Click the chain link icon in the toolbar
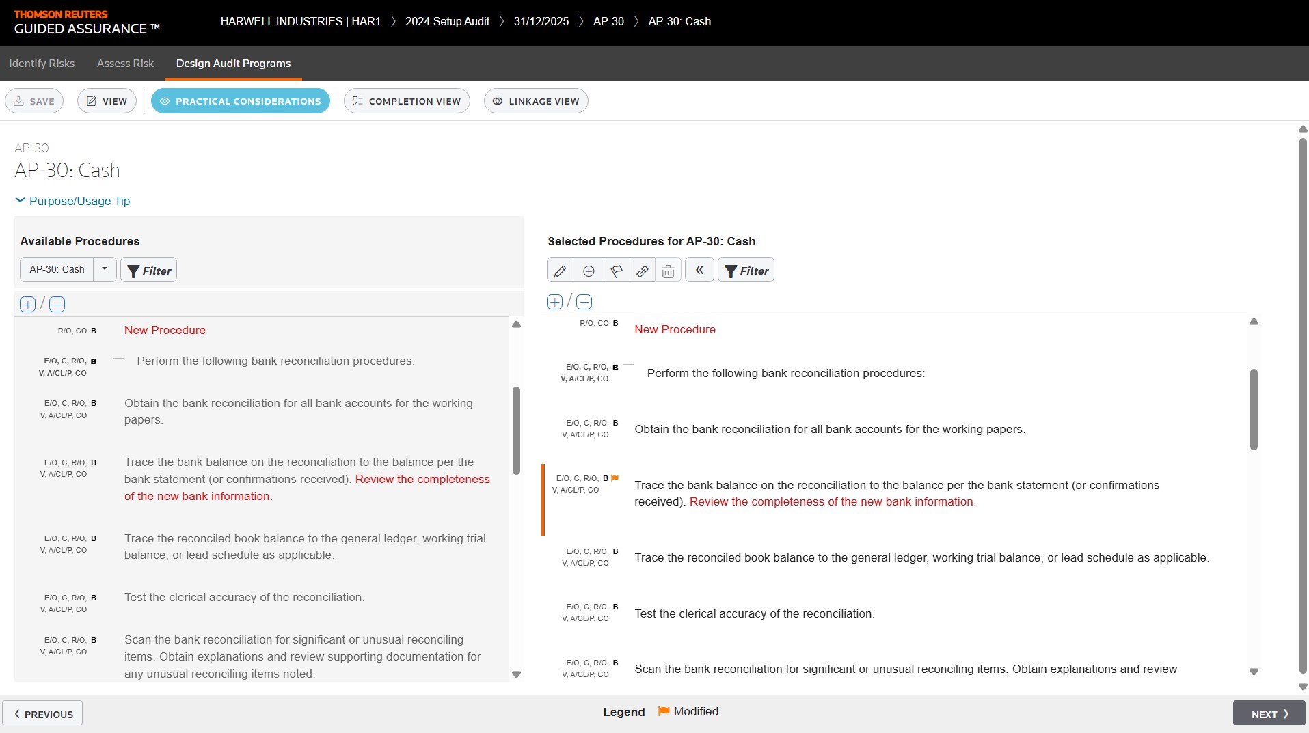This screenshot has height=733, width=1309. tap(642, 271)
